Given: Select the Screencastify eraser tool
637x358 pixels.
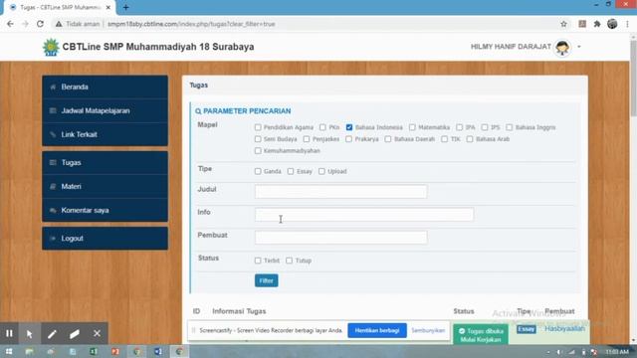Looking at the screenshot, I should pos(75,334).
